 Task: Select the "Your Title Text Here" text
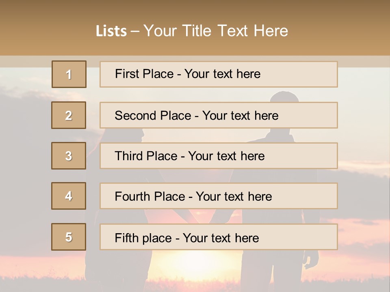click(216, 31)
